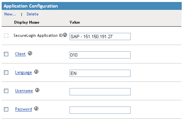
Task: Focus the SecureLogin Application ID value field
Action: 100,36
